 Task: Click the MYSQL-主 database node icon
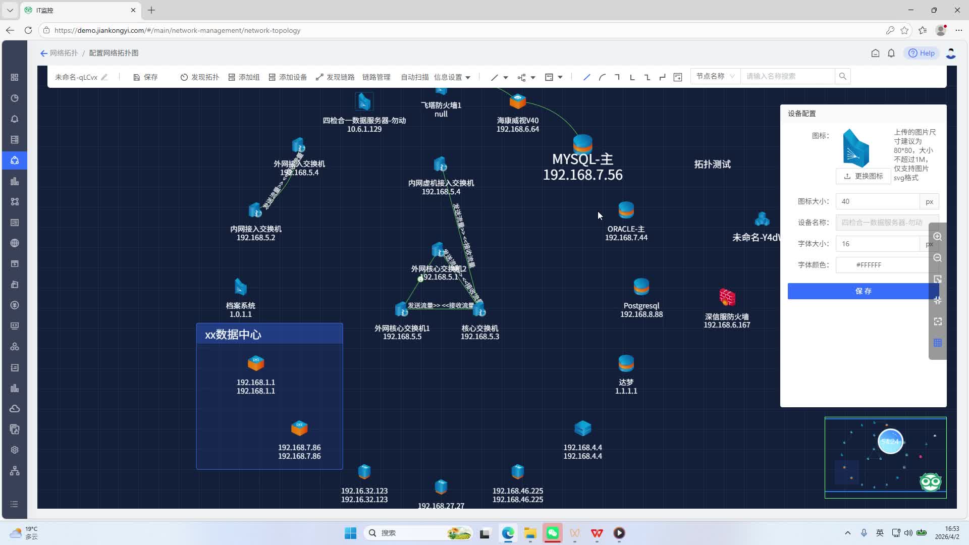pos(582,143)
